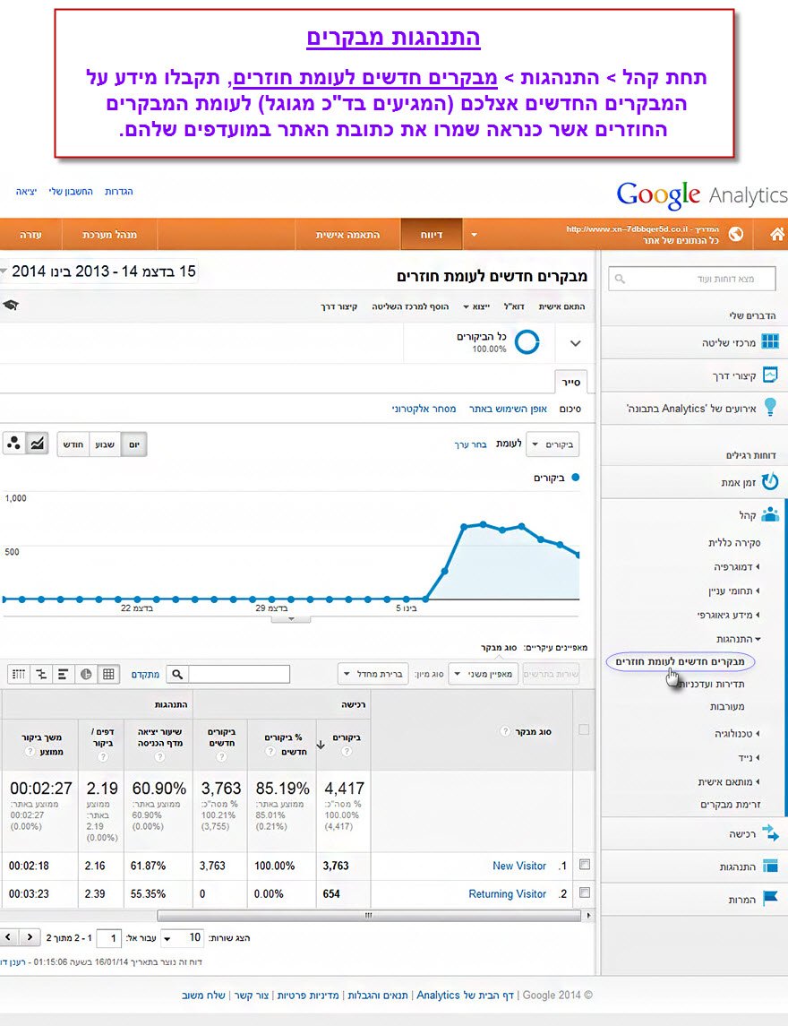Image resolution: width=788 pixels, height=1026 pixels.
Task: Click the table search magnifier button
Action: click(x=177, y=674)
